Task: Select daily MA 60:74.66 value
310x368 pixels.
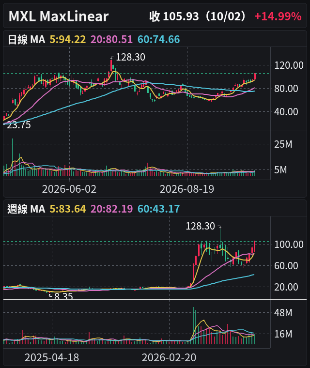Action: 159,39
